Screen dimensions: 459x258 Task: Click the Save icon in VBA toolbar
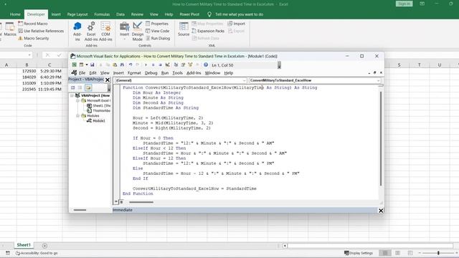pos(93,64)
